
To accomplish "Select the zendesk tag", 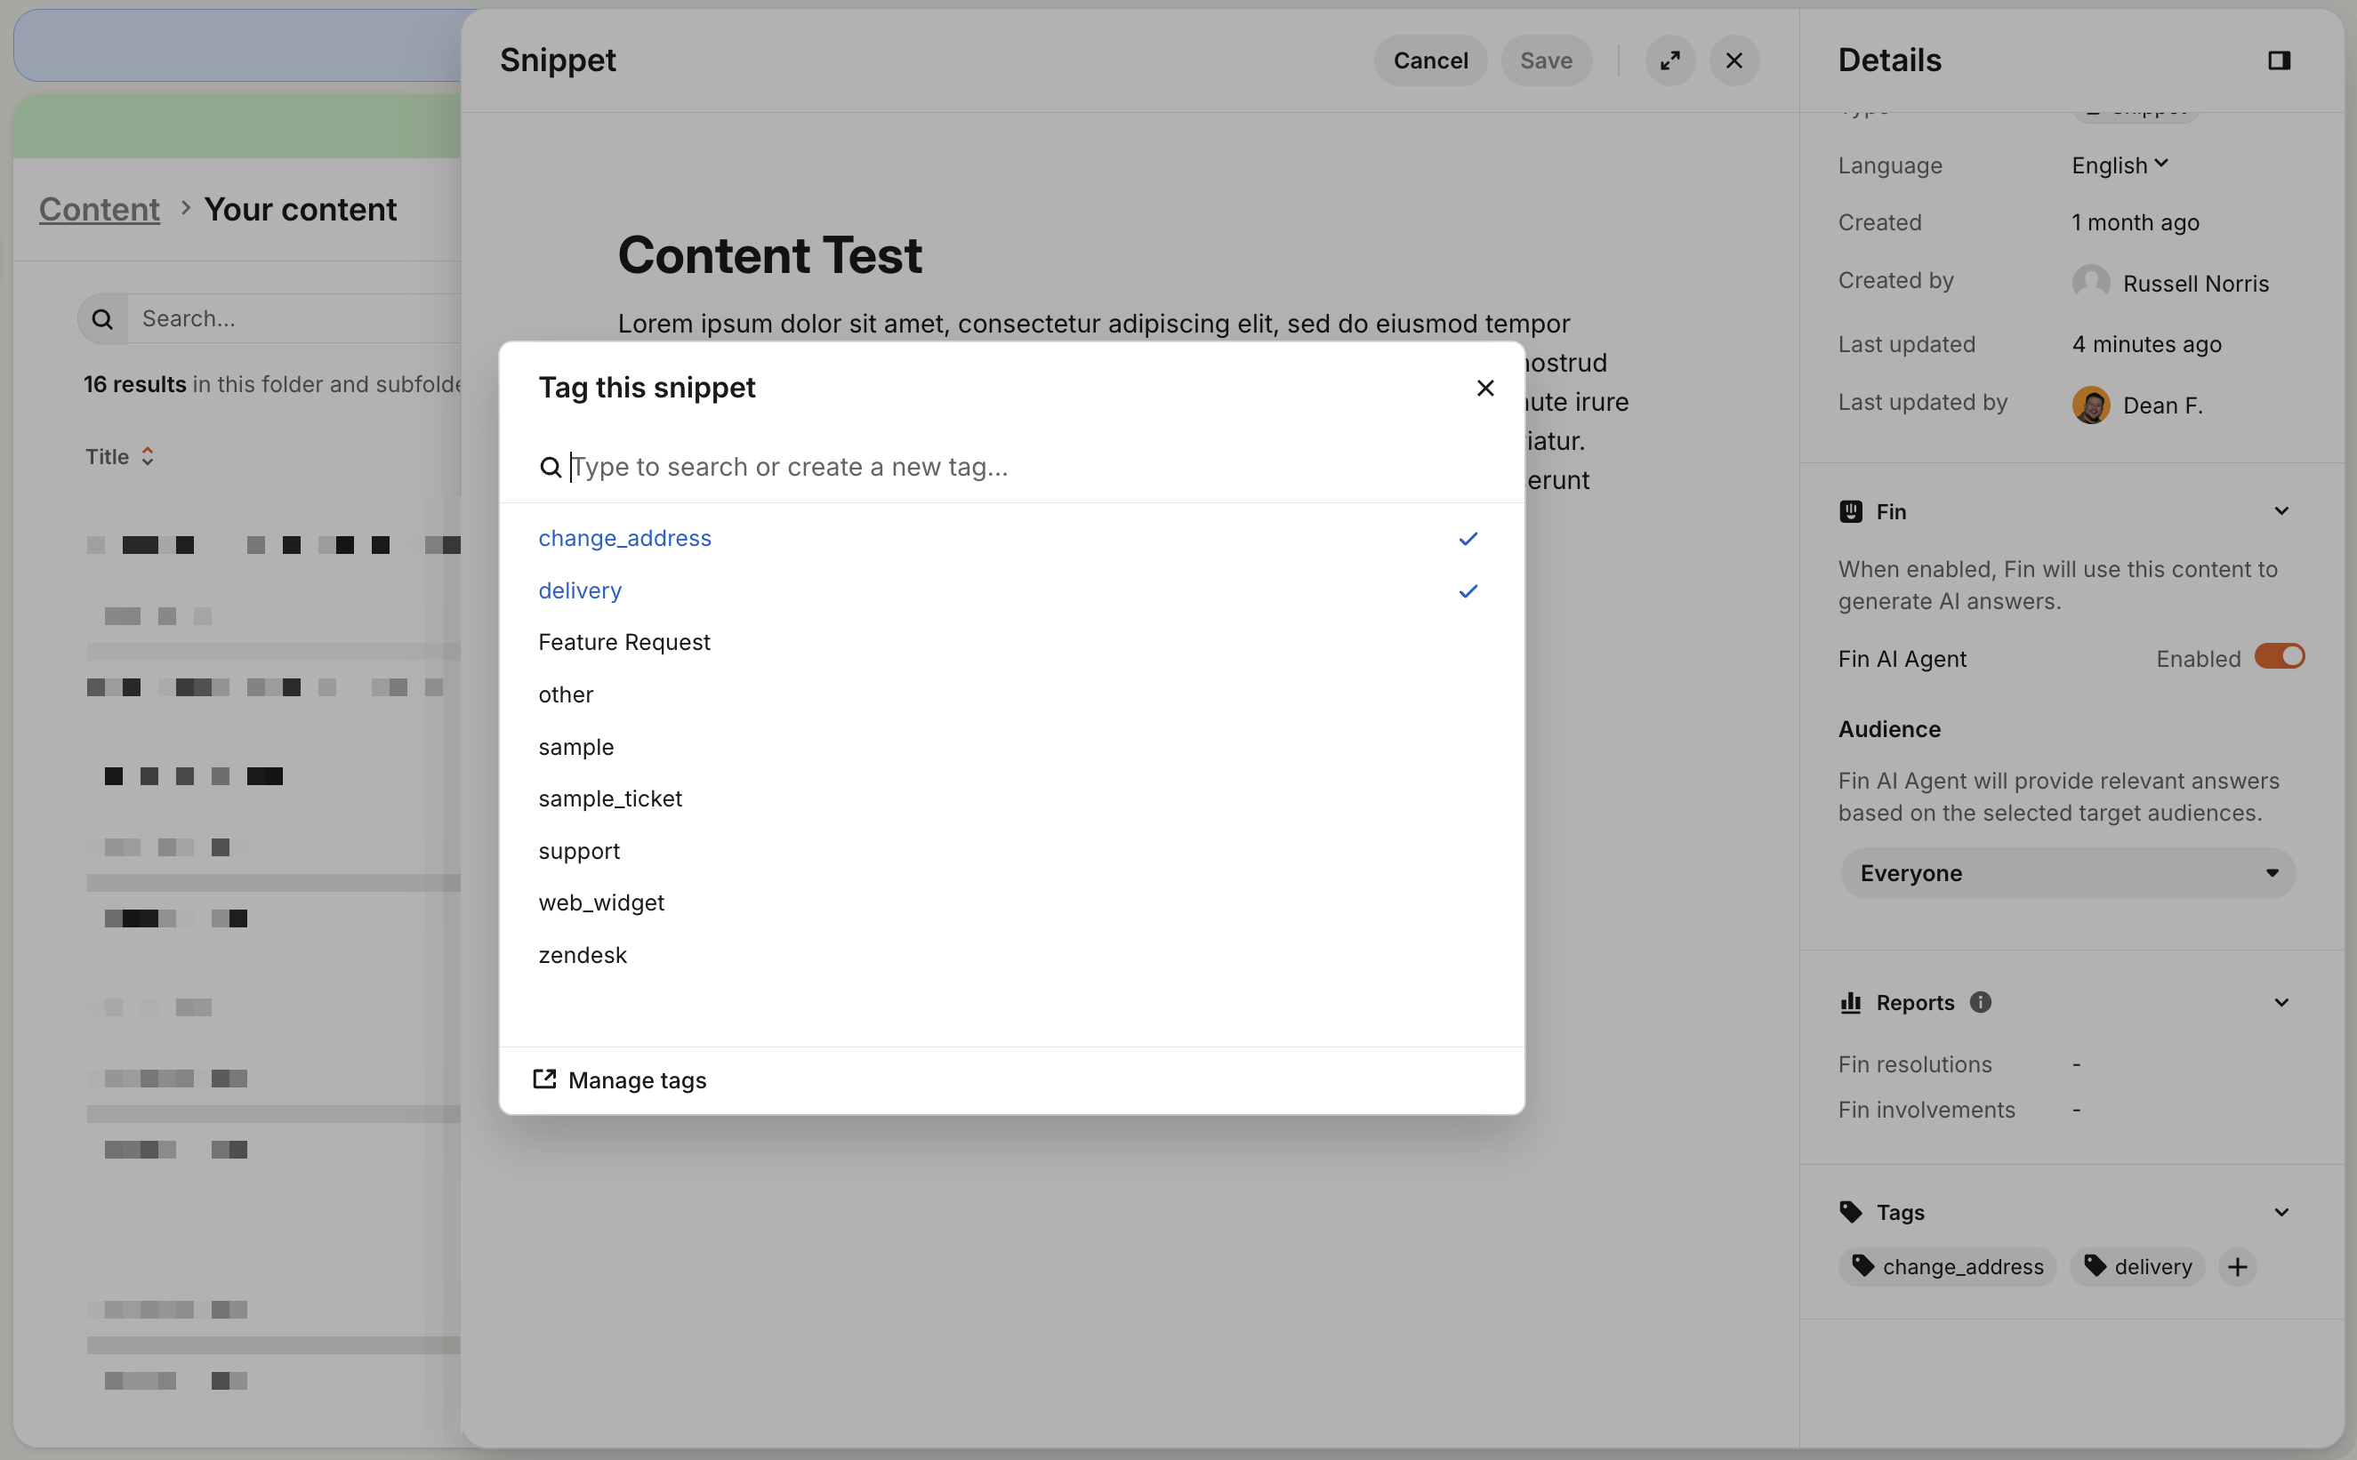I will [x=583, y=955].
